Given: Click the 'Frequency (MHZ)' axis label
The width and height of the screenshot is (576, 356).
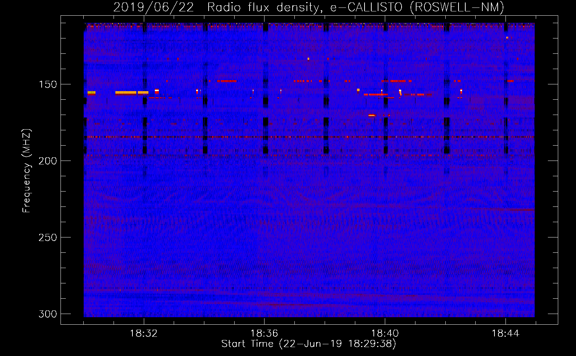Looking at the screenshot, I should pos(27,171).
